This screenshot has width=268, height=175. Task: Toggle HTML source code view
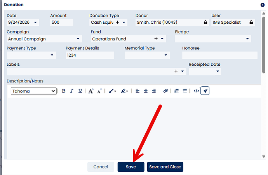[x=196, y=91]
